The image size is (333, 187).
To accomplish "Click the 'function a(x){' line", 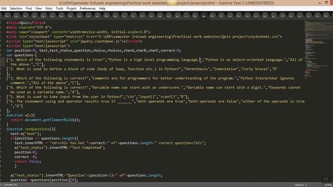I will click(x=21, y=115).
